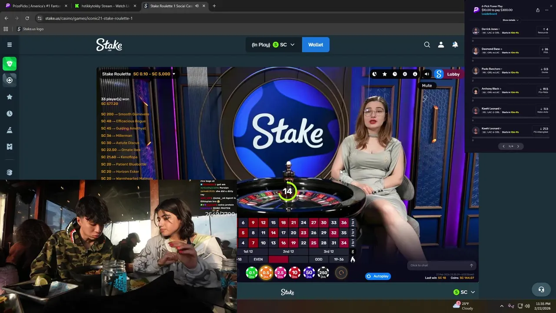Toggle Autoplay for roulette
The width and height of the screenshot is (556, 313).
pyautogui.click(x=378, y=276)
